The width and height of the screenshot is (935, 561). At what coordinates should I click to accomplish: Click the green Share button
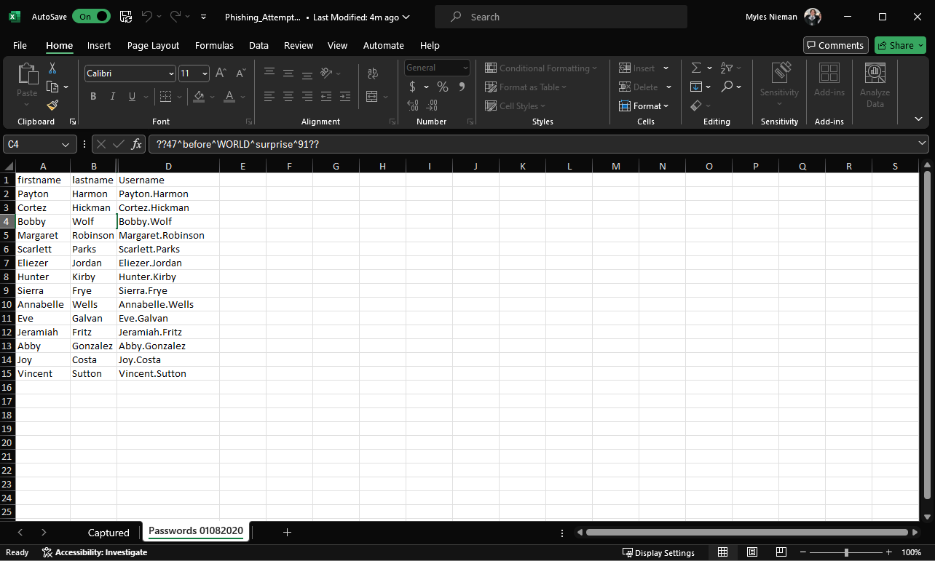click(900, 45)
